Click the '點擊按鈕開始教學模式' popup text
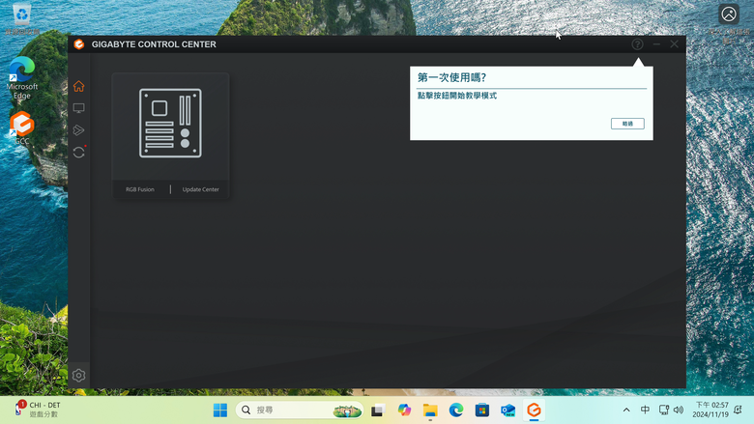The image size is (754, 424). [457, 96]
